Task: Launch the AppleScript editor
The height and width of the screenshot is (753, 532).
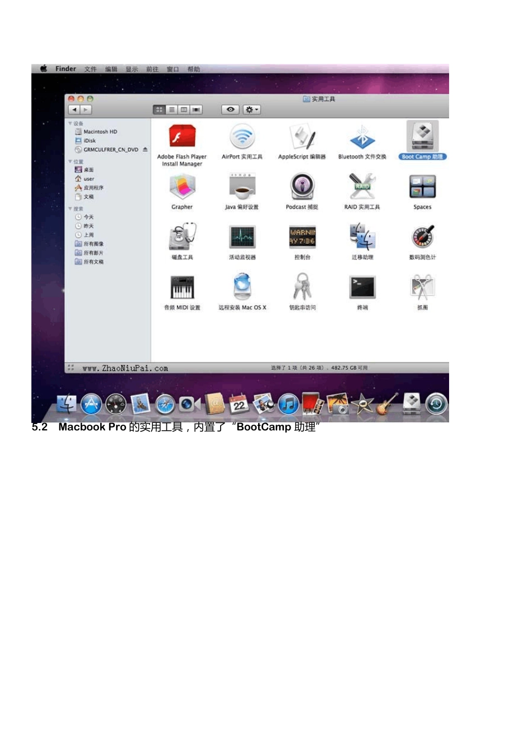Action: (302, 137)
